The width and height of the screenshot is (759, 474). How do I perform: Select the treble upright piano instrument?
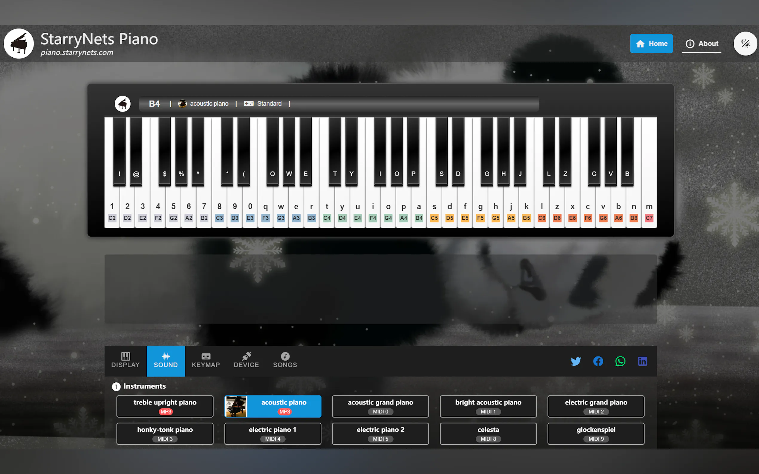(165, 406)
